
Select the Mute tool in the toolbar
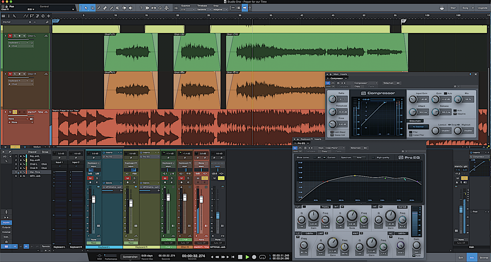(x=117, y=8)
